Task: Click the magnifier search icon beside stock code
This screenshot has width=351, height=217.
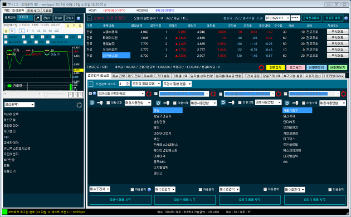Action: 37,18
